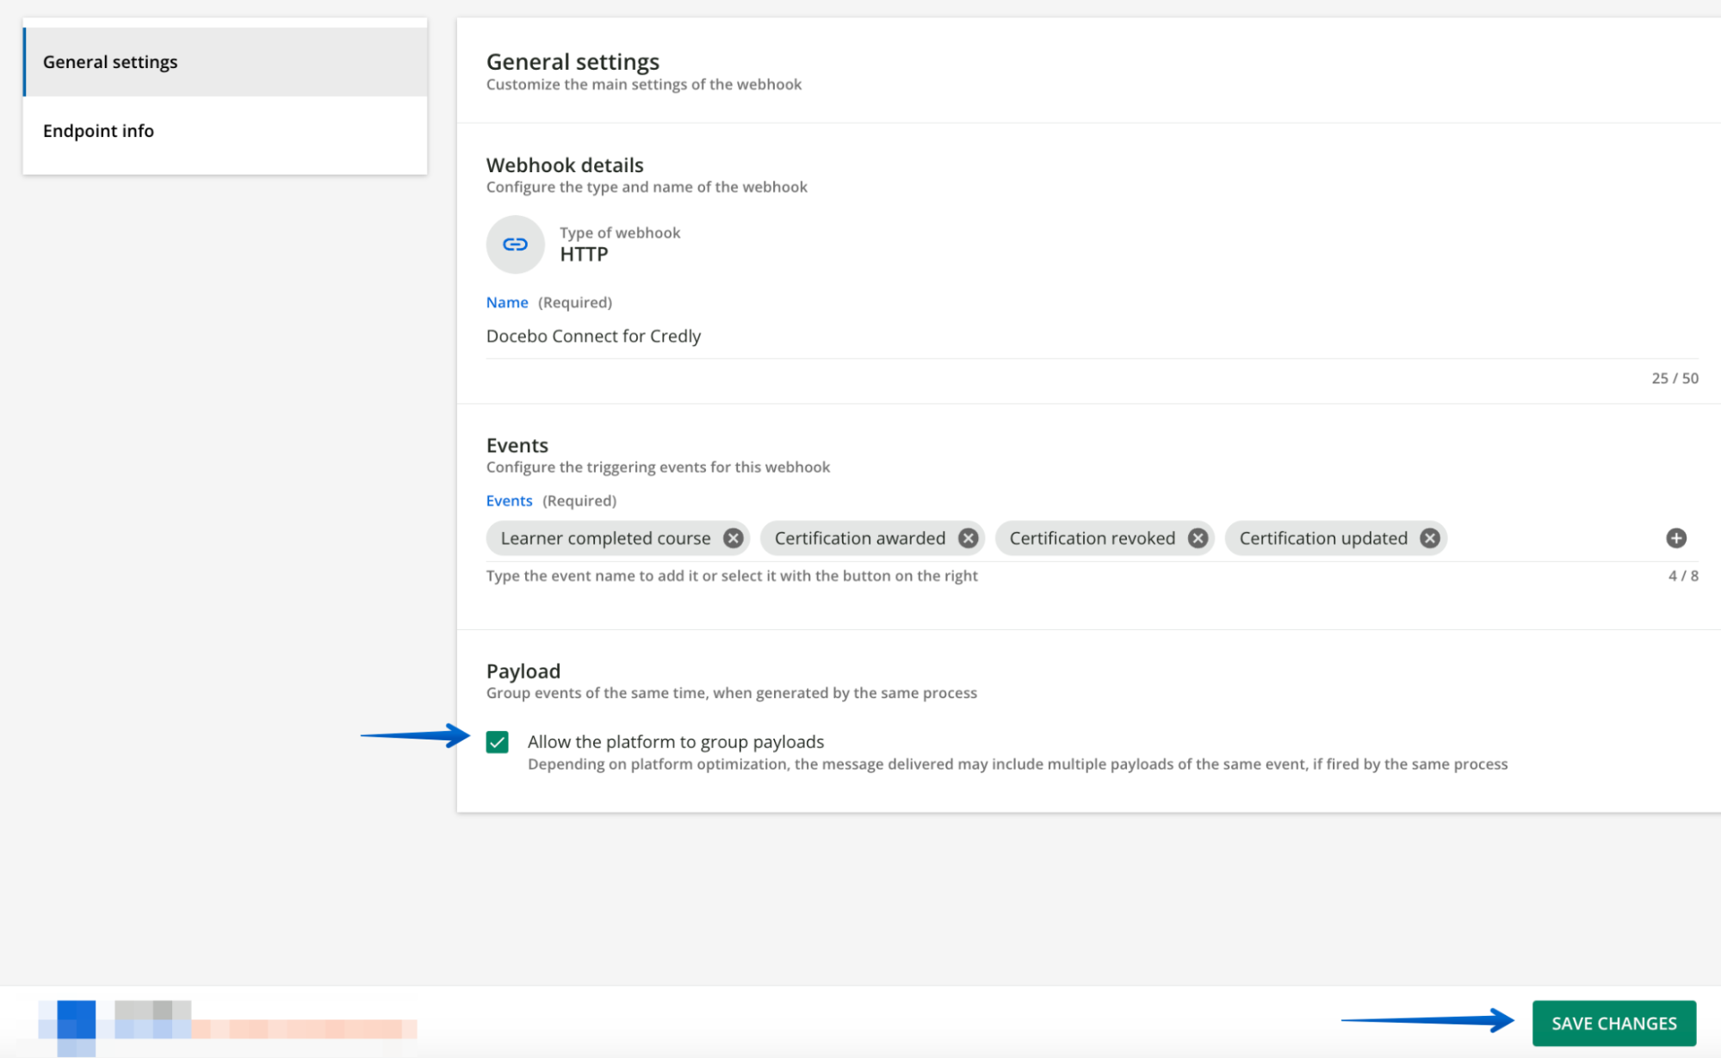Remove the Certification updated event
The width and height of the screenshot is (1721, 1058).
(1428, 537)
